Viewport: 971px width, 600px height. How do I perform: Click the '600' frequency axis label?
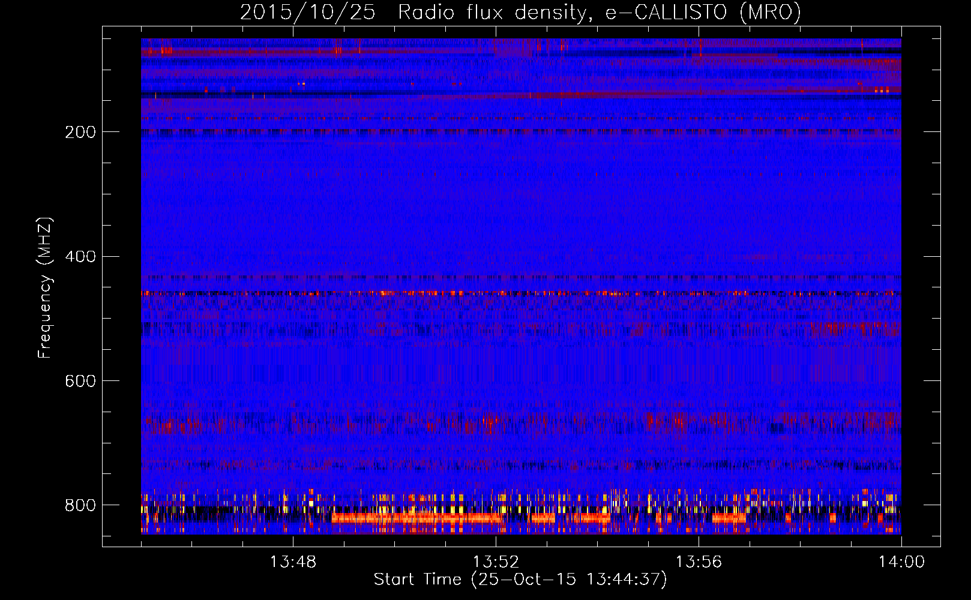(80, 382)
